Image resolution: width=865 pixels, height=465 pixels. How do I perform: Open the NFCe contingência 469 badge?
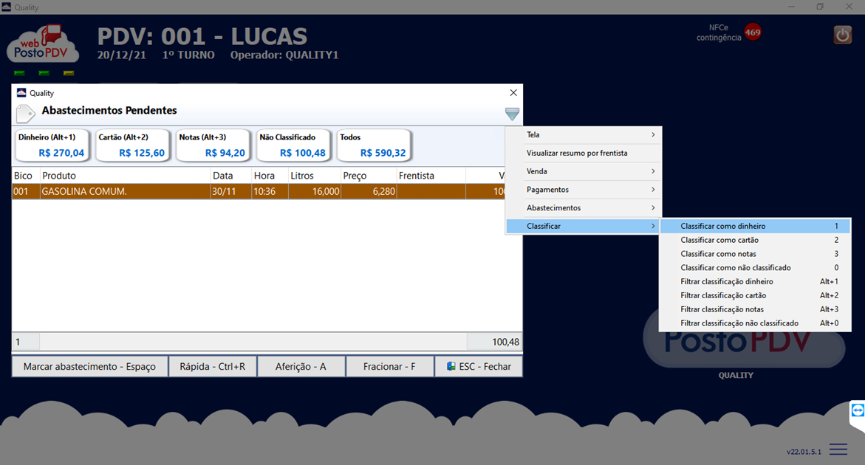pos(753,32)
